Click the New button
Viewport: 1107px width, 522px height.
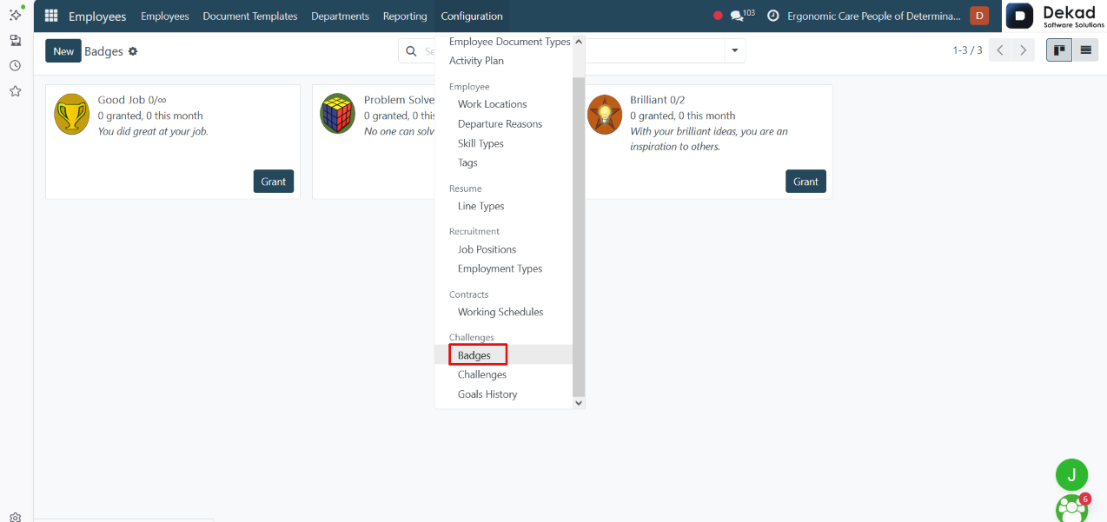63,51
